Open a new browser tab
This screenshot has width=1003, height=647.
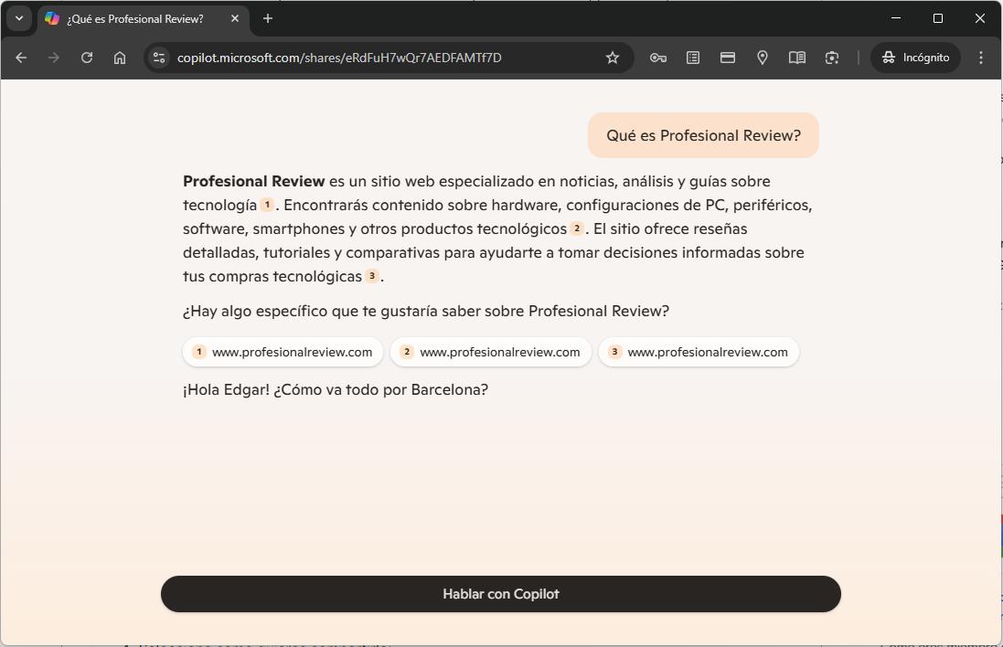[268, 18]
